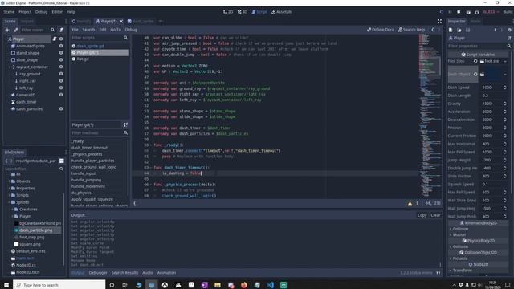Save the current resource in Inspector
Viewport: 514px width, 289px height.
467,30
